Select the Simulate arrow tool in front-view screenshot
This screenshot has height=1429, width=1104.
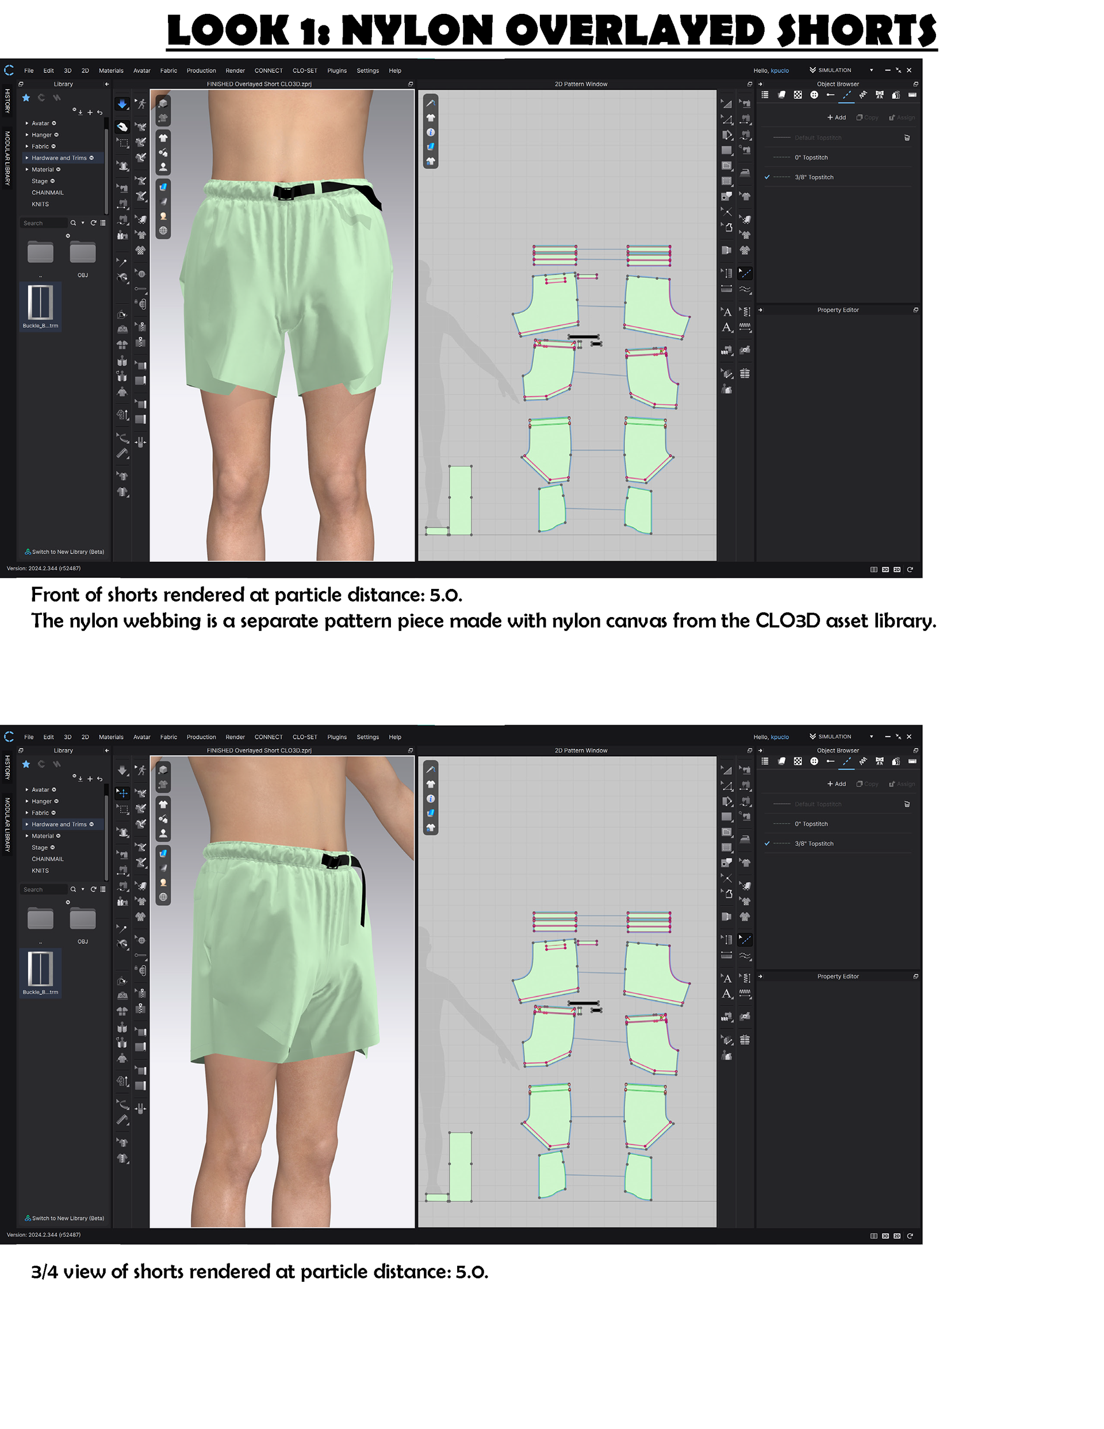point(122,104)
